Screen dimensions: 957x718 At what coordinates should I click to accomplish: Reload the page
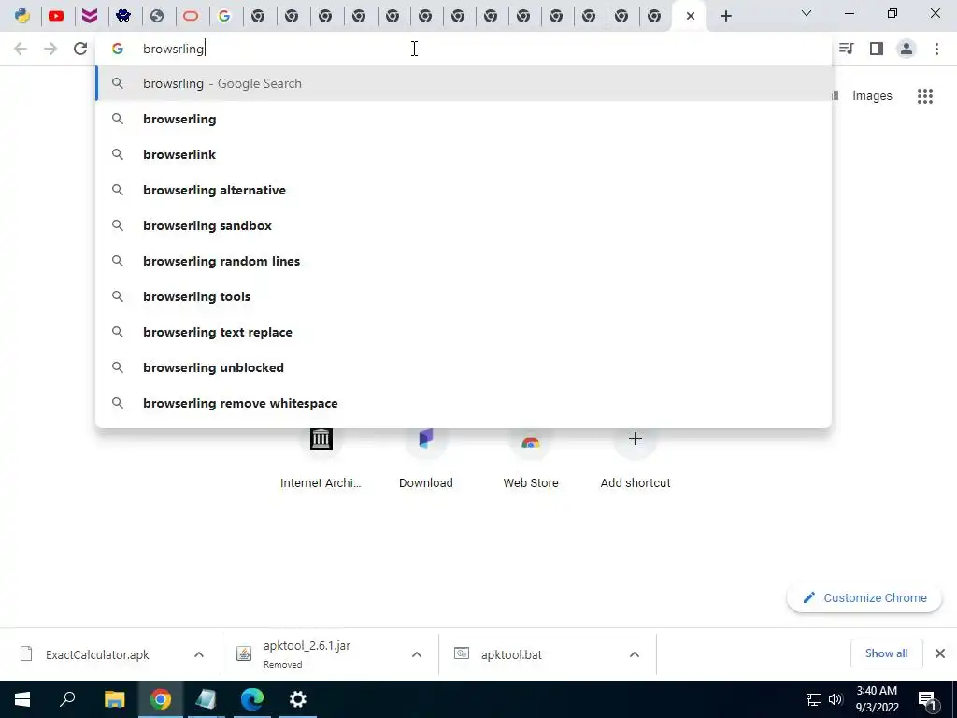tap(80, 49)
